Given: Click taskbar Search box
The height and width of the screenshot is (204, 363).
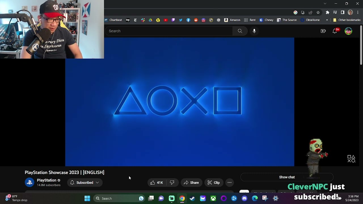Looking at the screenshot, I should point(119,199).
